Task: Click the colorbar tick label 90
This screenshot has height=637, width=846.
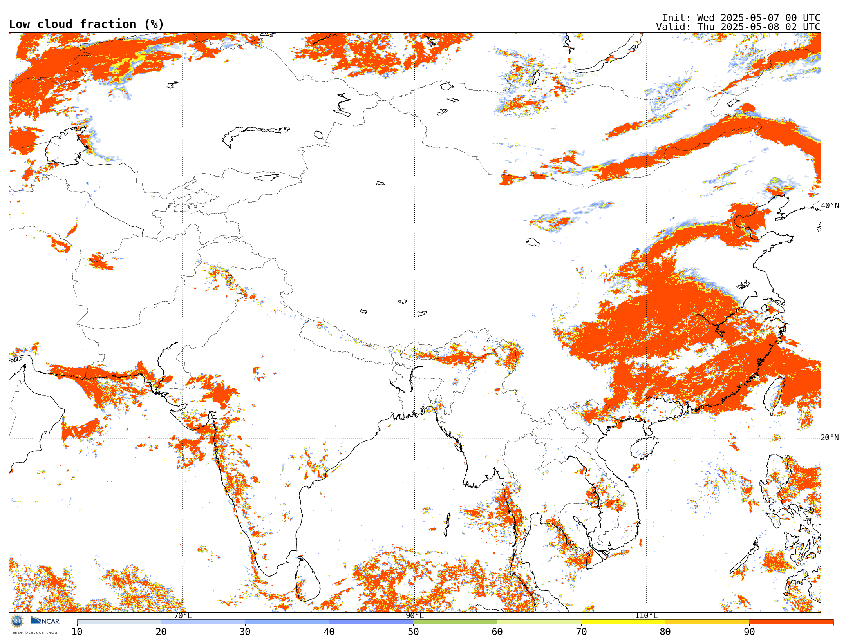Action: tap(749, 632)
